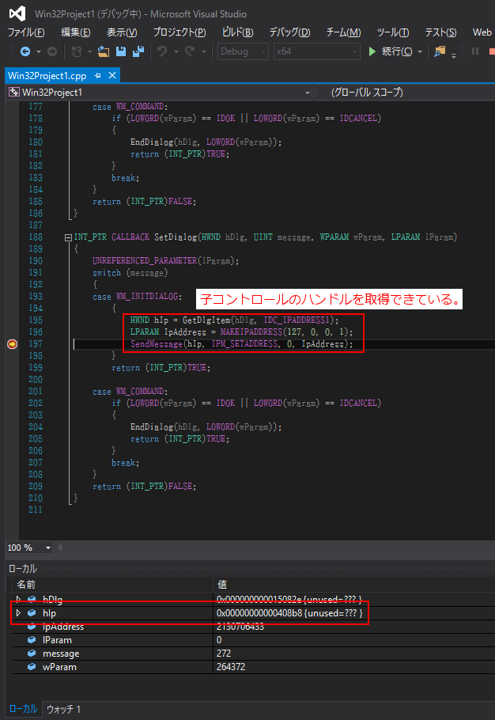The image size is (495, 720).
Task: Click the Undo arrow icon
Action: click(x=162, y=51)
